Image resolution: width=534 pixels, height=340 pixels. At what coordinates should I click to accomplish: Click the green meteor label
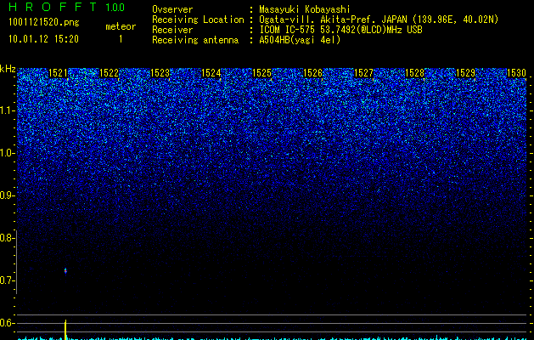click(x=121, y=26)
